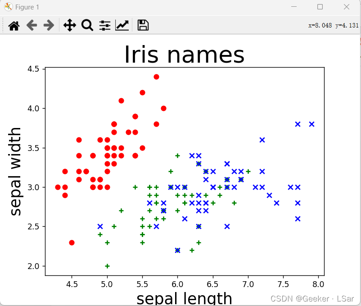Click the 'Iris names' plot title

184,55
